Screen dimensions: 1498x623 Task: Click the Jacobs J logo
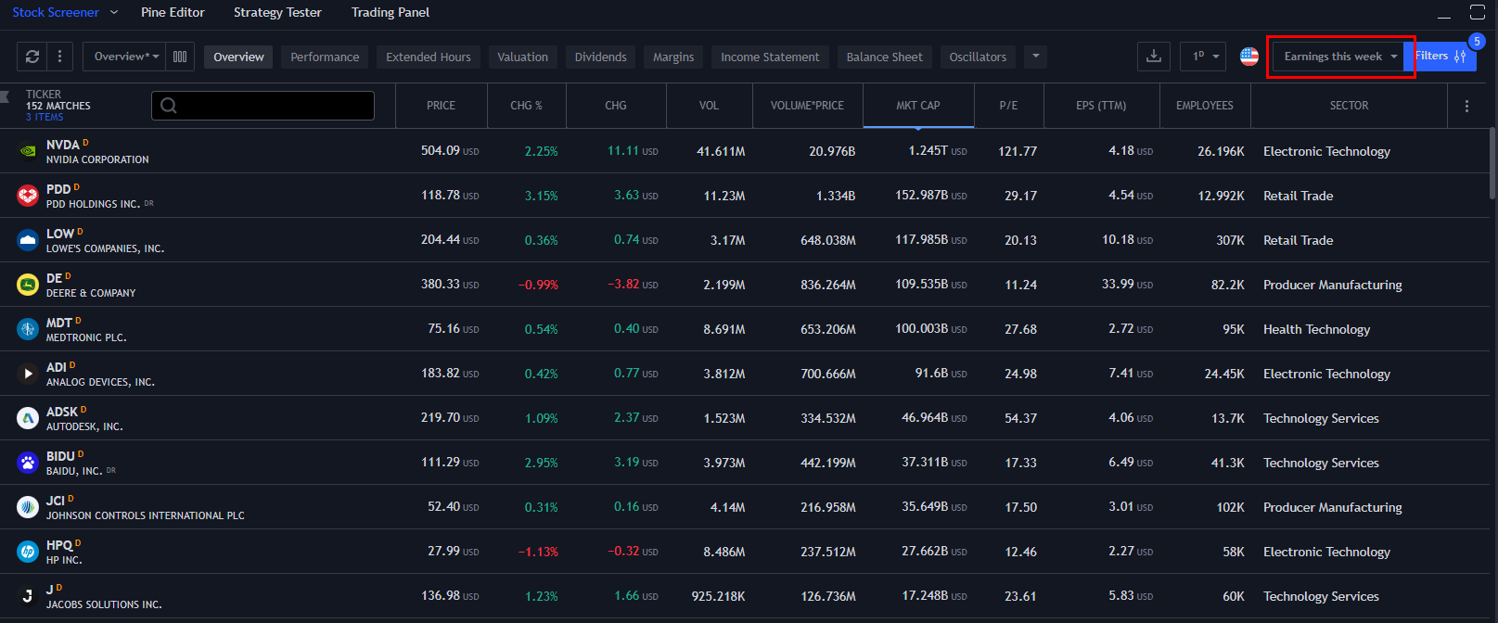pyautogui.click(x=28, y=596)
